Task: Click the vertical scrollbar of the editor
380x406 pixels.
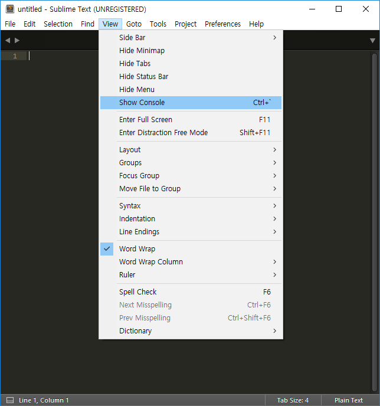Action: 374,222
